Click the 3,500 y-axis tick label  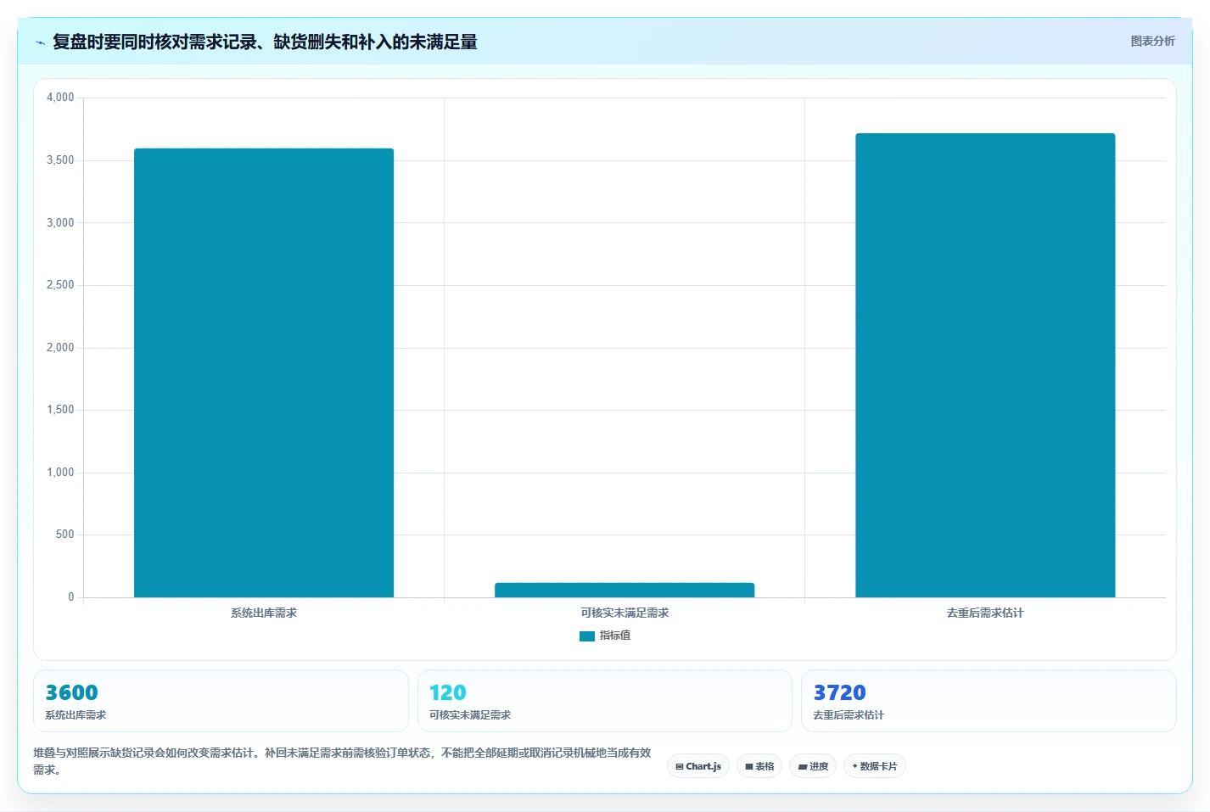click(60, 160)
